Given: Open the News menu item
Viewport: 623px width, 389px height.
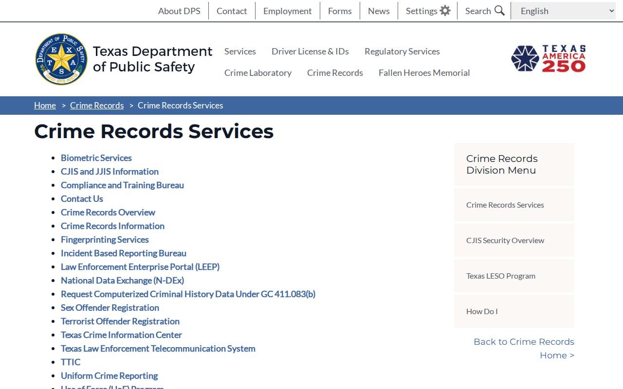Looking at the screenshot, I should point(379,11).
